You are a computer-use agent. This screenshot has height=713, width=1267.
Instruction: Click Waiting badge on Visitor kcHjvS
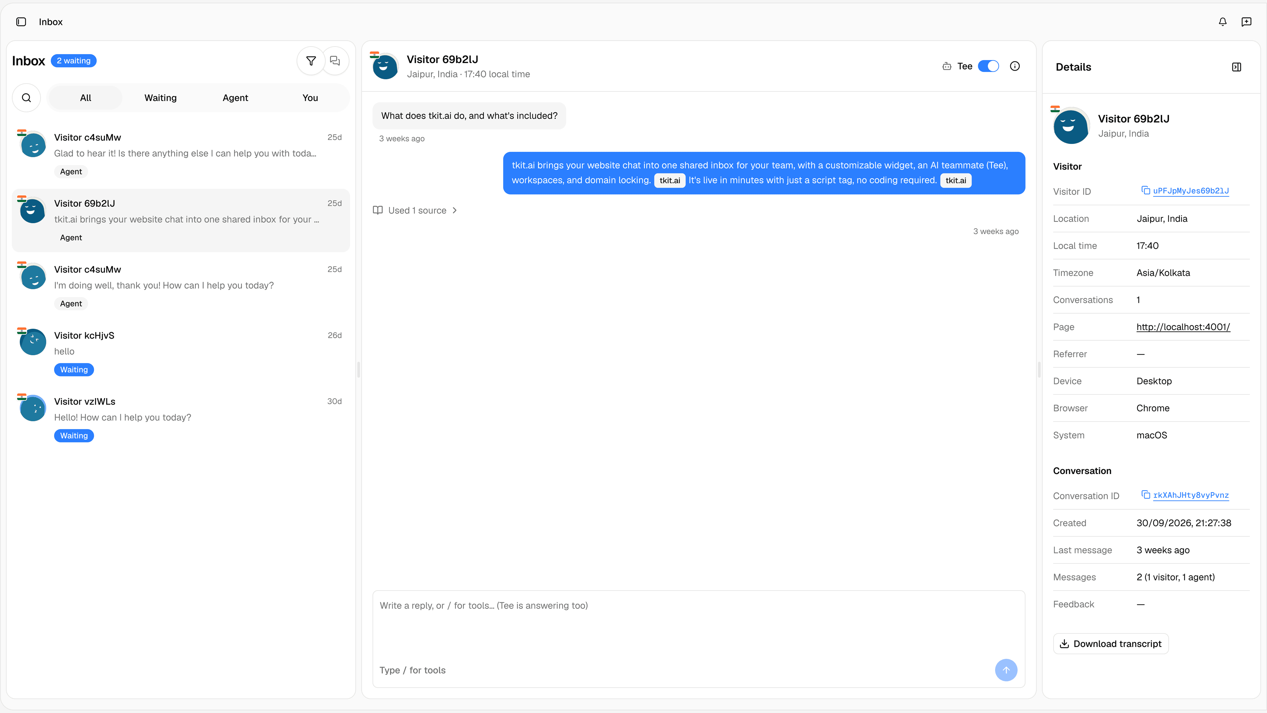(x=74, y=370)
